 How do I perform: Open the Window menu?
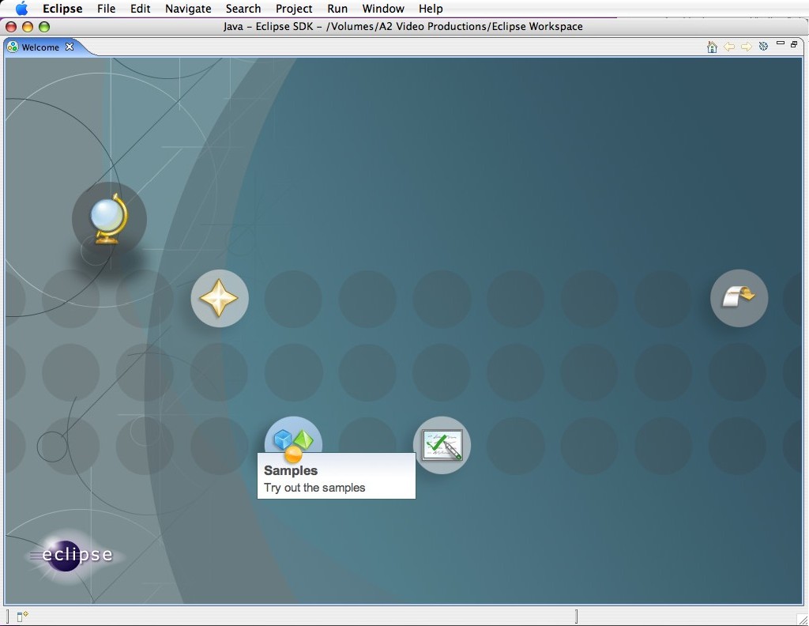[382, 9]
